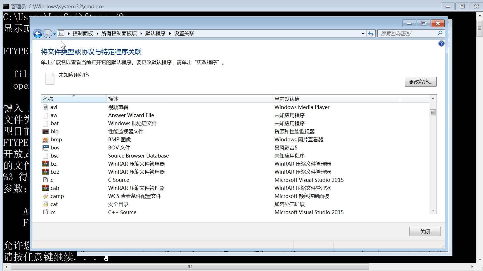The image size is (483, 271).
Task: Click the cmd window scroll right arrow
Action: pos(472,267)
